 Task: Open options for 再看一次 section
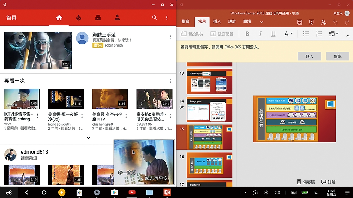[170, 81]
